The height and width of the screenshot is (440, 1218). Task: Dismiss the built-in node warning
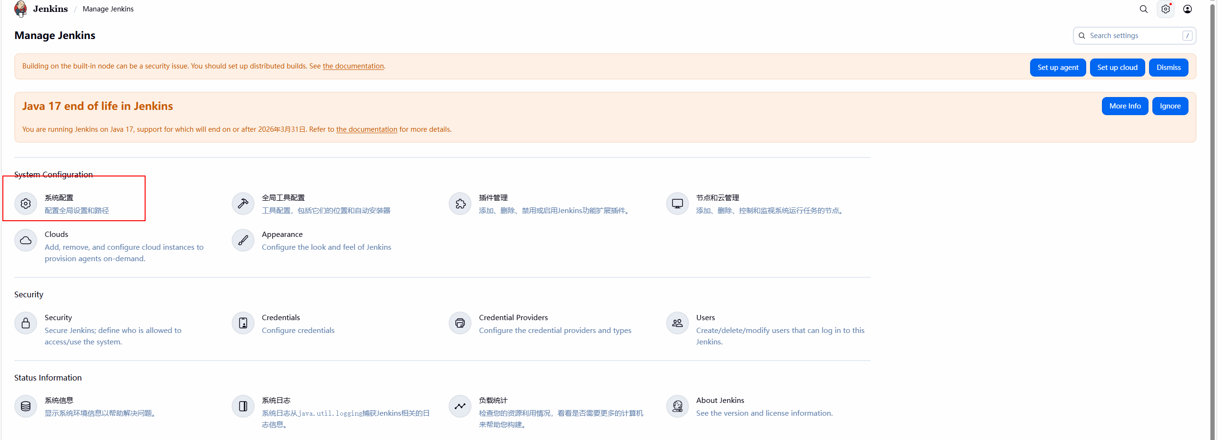[1169, 68]
